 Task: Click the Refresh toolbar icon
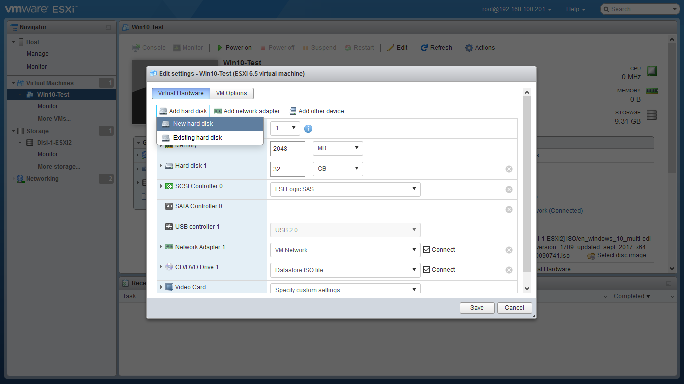coord(424,48)
